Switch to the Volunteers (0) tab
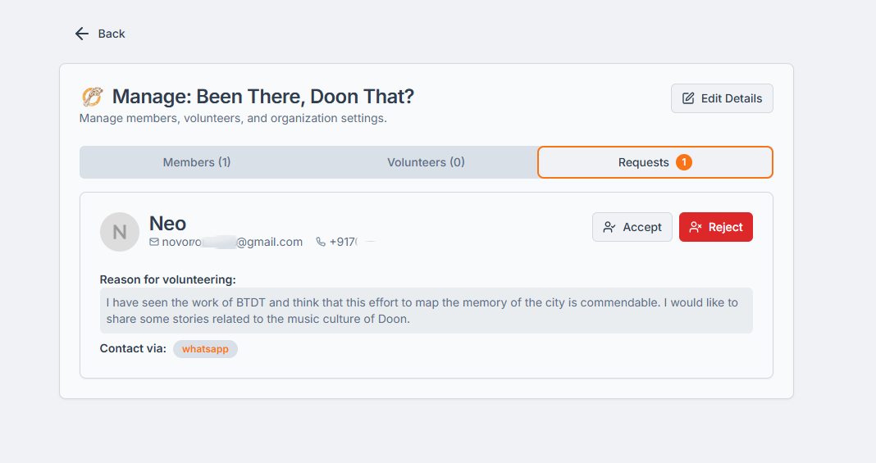 coord(426,162)
